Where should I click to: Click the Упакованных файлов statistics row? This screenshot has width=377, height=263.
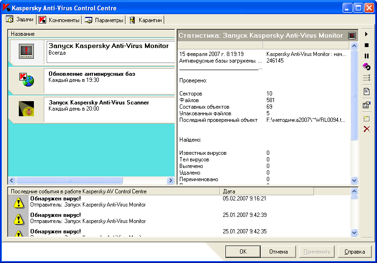point(264,113)
